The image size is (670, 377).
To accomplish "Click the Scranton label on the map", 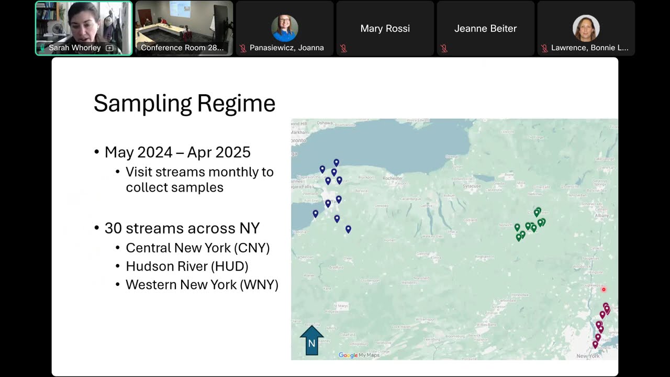I will [498, 307].
